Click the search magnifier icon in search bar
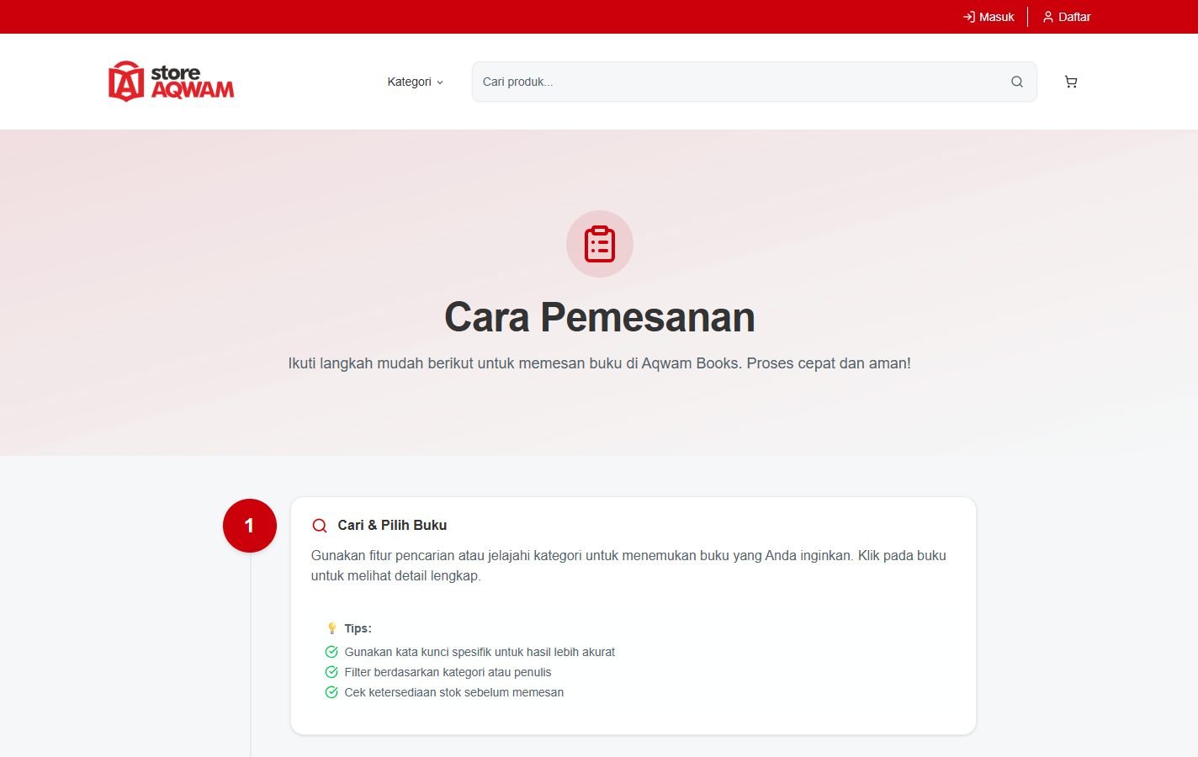 click(1017, 82)
